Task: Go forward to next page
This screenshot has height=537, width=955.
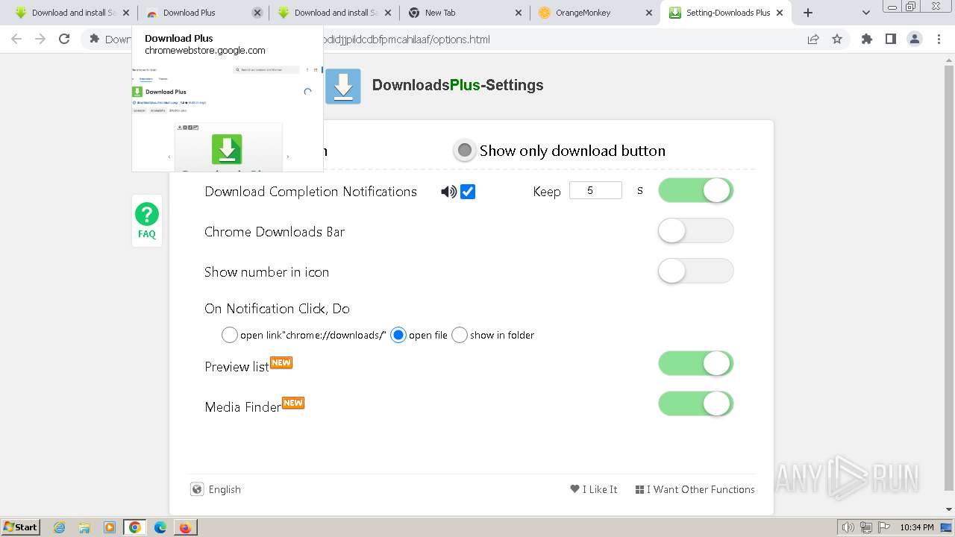Action: [x=40, y=39]
